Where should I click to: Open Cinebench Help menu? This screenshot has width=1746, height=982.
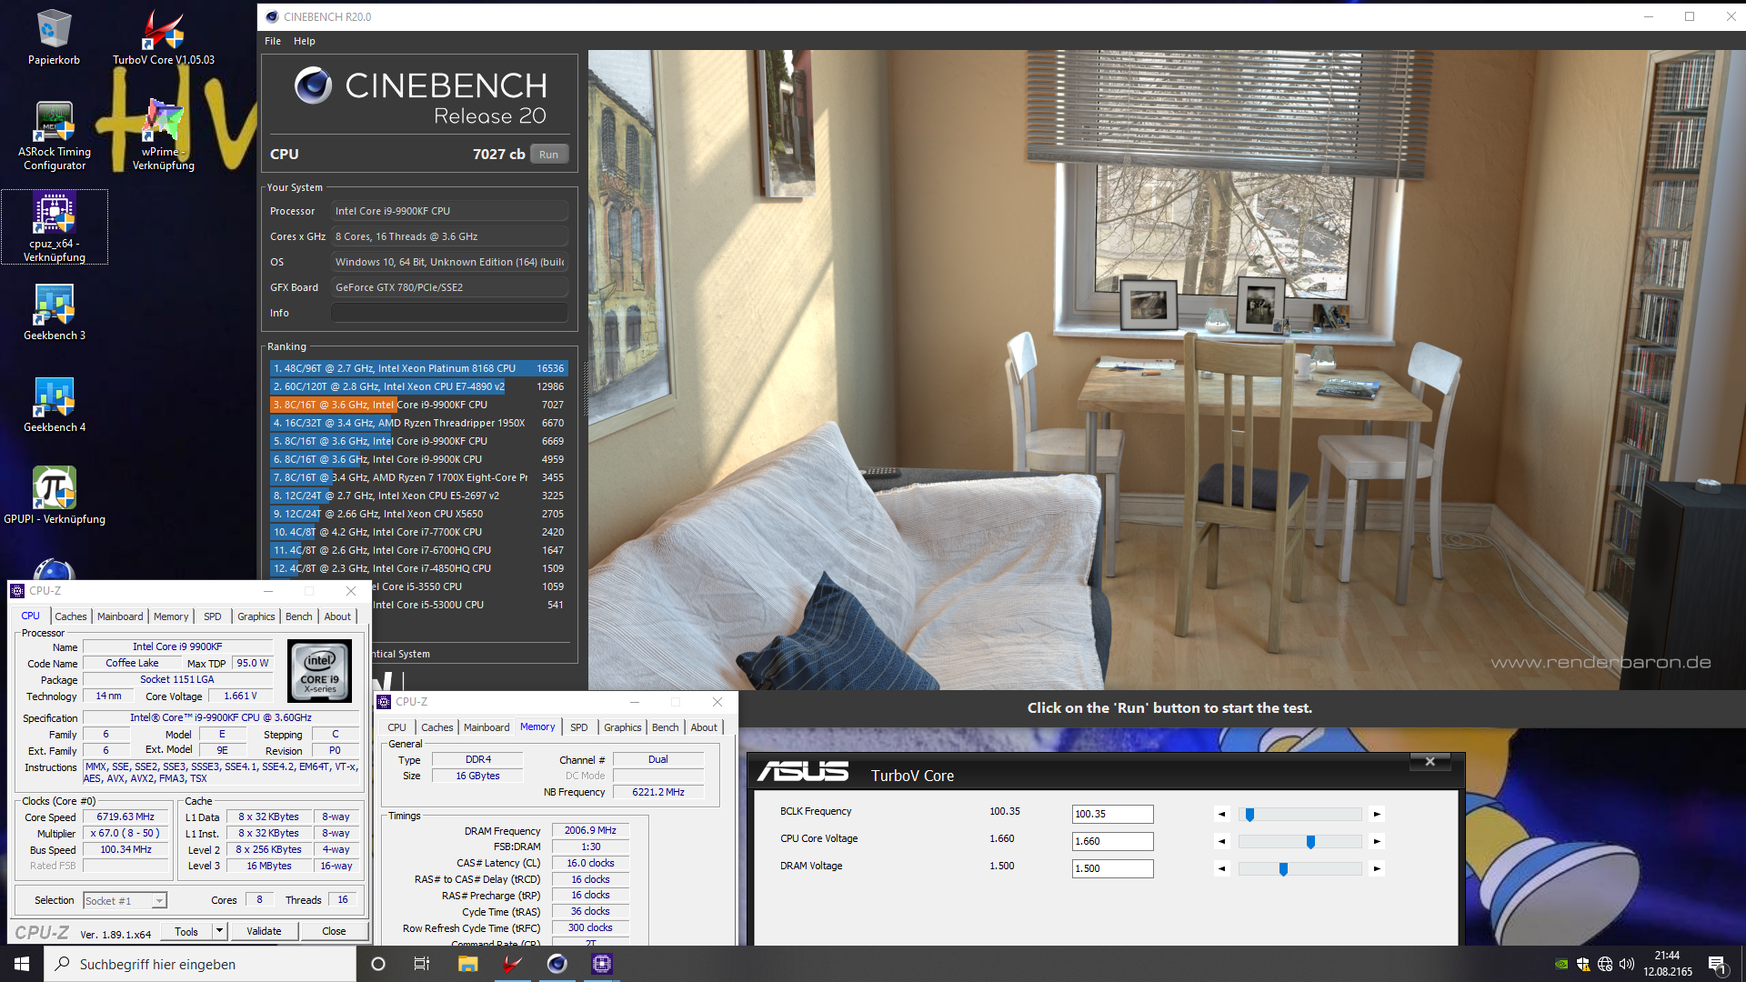tap(305, 41)
